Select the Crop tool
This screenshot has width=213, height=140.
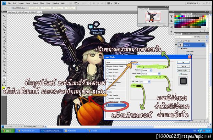pyautogui.click(x=4, y=30)
